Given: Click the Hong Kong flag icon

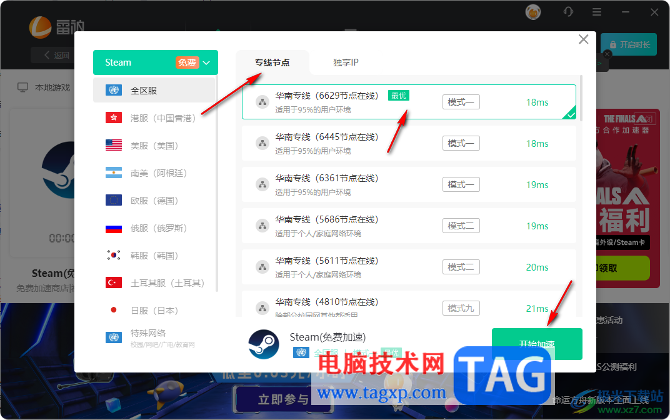Looking at the screenshot, I should [x=114, y=117].
